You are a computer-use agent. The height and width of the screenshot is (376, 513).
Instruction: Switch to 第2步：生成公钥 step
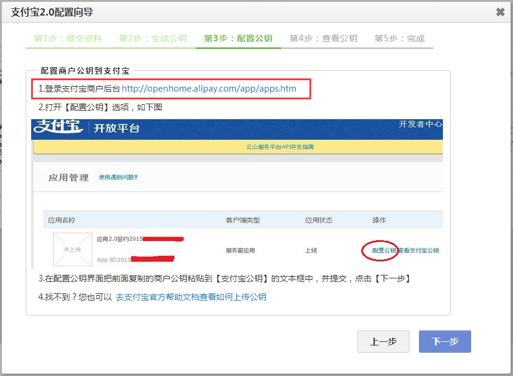point(153,38)
